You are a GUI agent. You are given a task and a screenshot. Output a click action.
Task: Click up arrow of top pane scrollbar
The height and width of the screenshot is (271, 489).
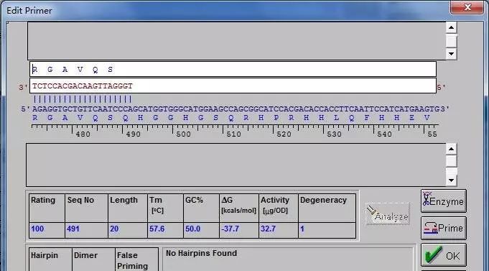click(451, 27)
